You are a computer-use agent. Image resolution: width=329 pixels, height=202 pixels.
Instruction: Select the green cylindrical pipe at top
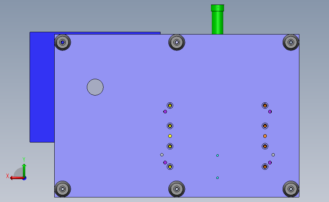tap(217, 19)
